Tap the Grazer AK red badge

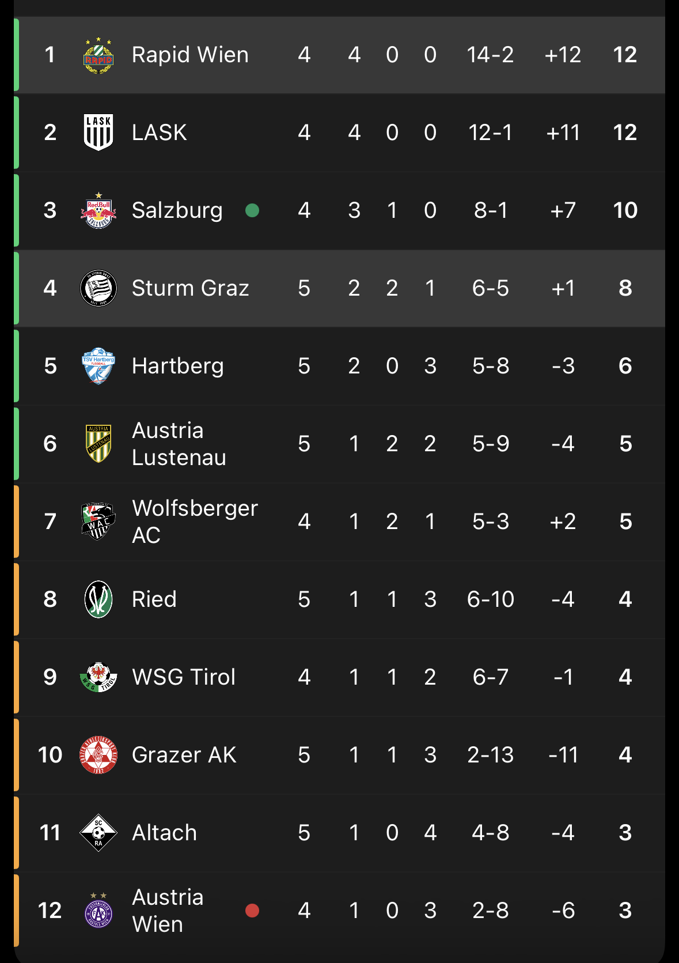click(98, 755)
